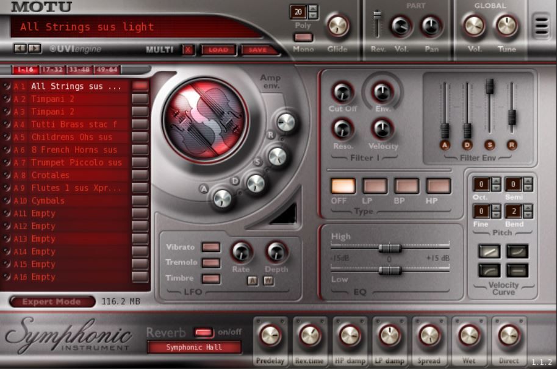557x369 pixels.
Task: Click the reverb Predelay knob
Action: pyautogui.click(x=270, y=335)
